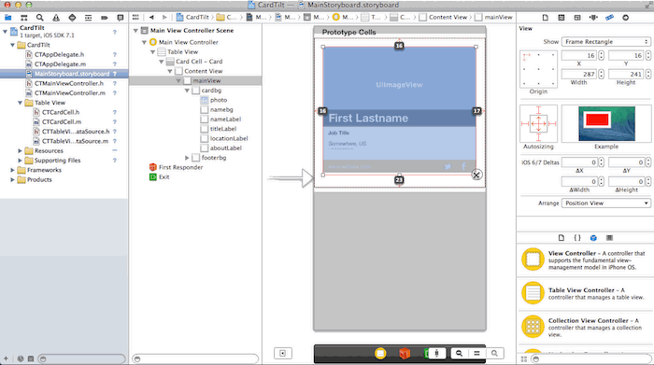The height and width of the screenshot is (365, 654).
Task: Open the Project navigator folder icon
Action: pos(7,18)
